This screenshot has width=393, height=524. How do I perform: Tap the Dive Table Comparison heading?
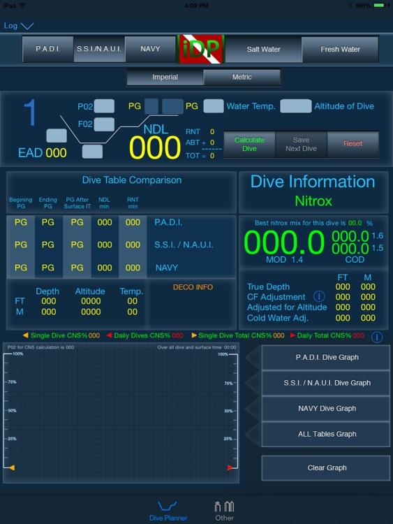coord(132,180)
